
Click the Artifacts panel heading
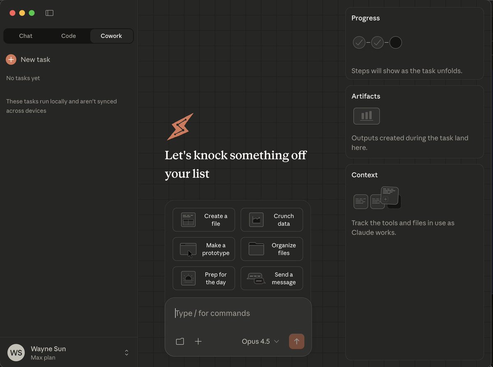366,96
